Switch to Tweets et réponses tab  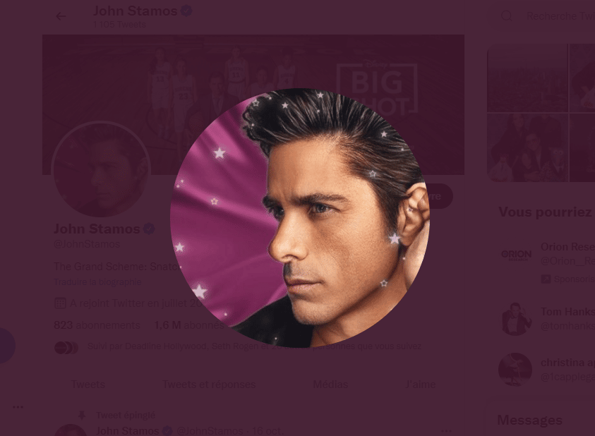pos(209,384)
